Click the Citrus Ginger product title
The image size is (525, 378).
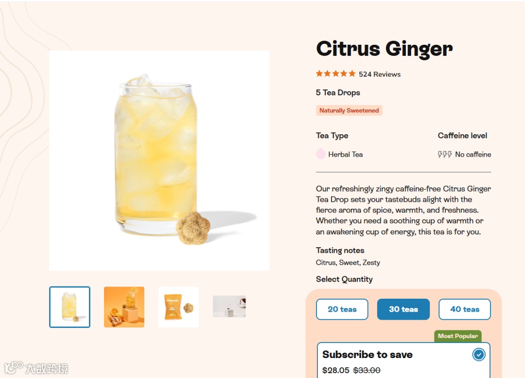385,49
